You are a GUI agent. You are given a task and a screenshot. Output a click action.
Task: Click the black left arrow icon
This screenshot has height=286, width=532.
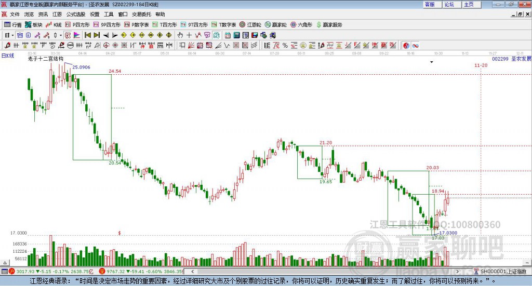click(x=106, y=35)
